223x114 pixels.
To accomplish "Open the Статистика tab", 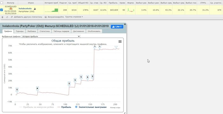I will [45, 31].
